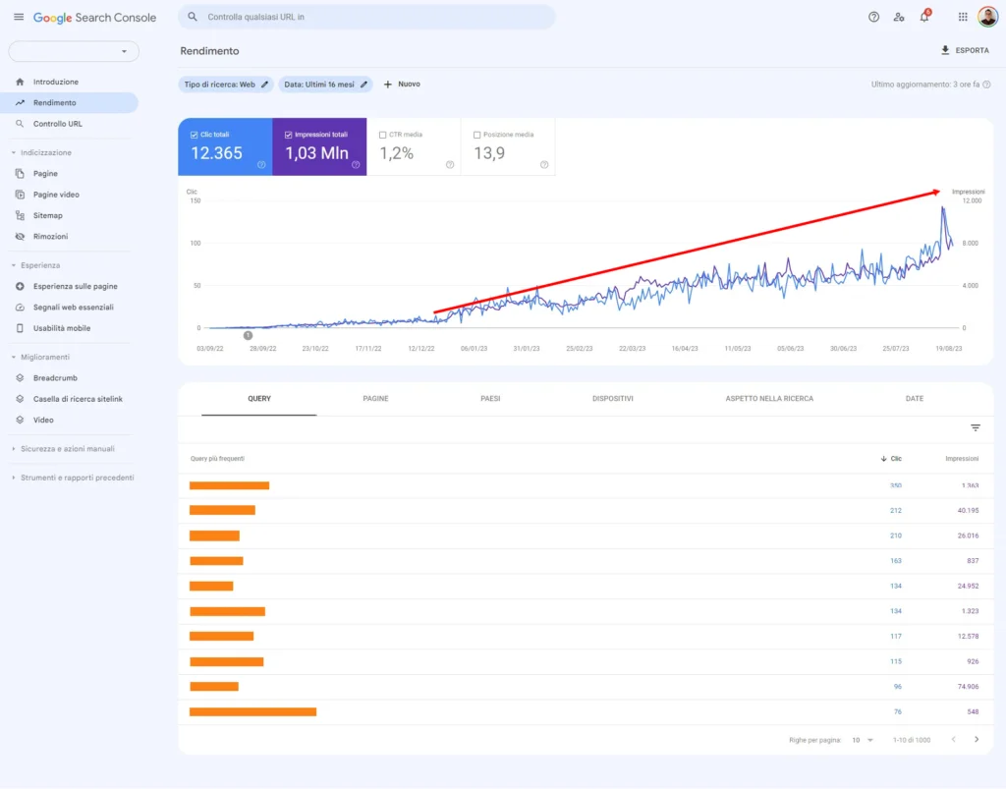The width and height of the screenshot is (1006, 789).
Task: Open the Help icon in the top bar
Action: click(x=873, y=17)
